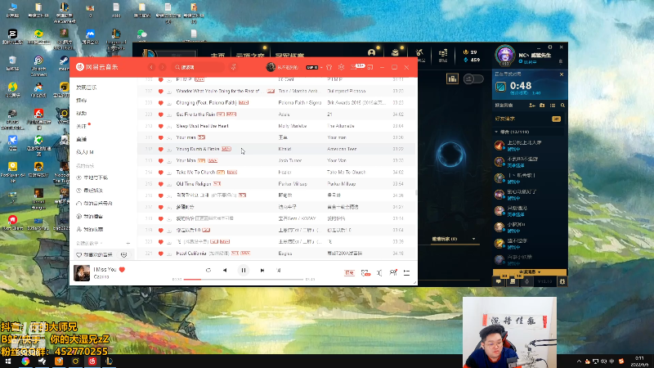The width and height of the screenshot is (654, 368).
Task: Open listen-together icon in player bar
Action: [x=393, y=272]
